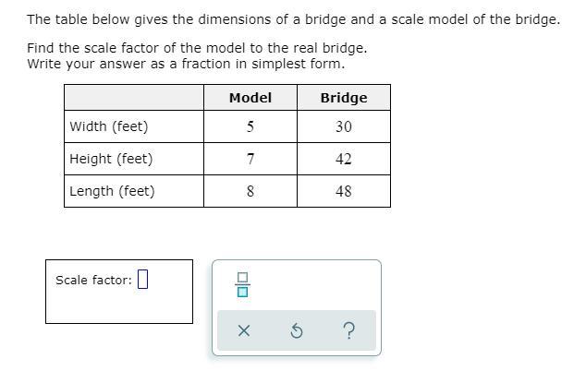This screenshot has height=371, width=586.
Task: Open help with the question mark
Action: pyautogui.click(x=348, y=331)
